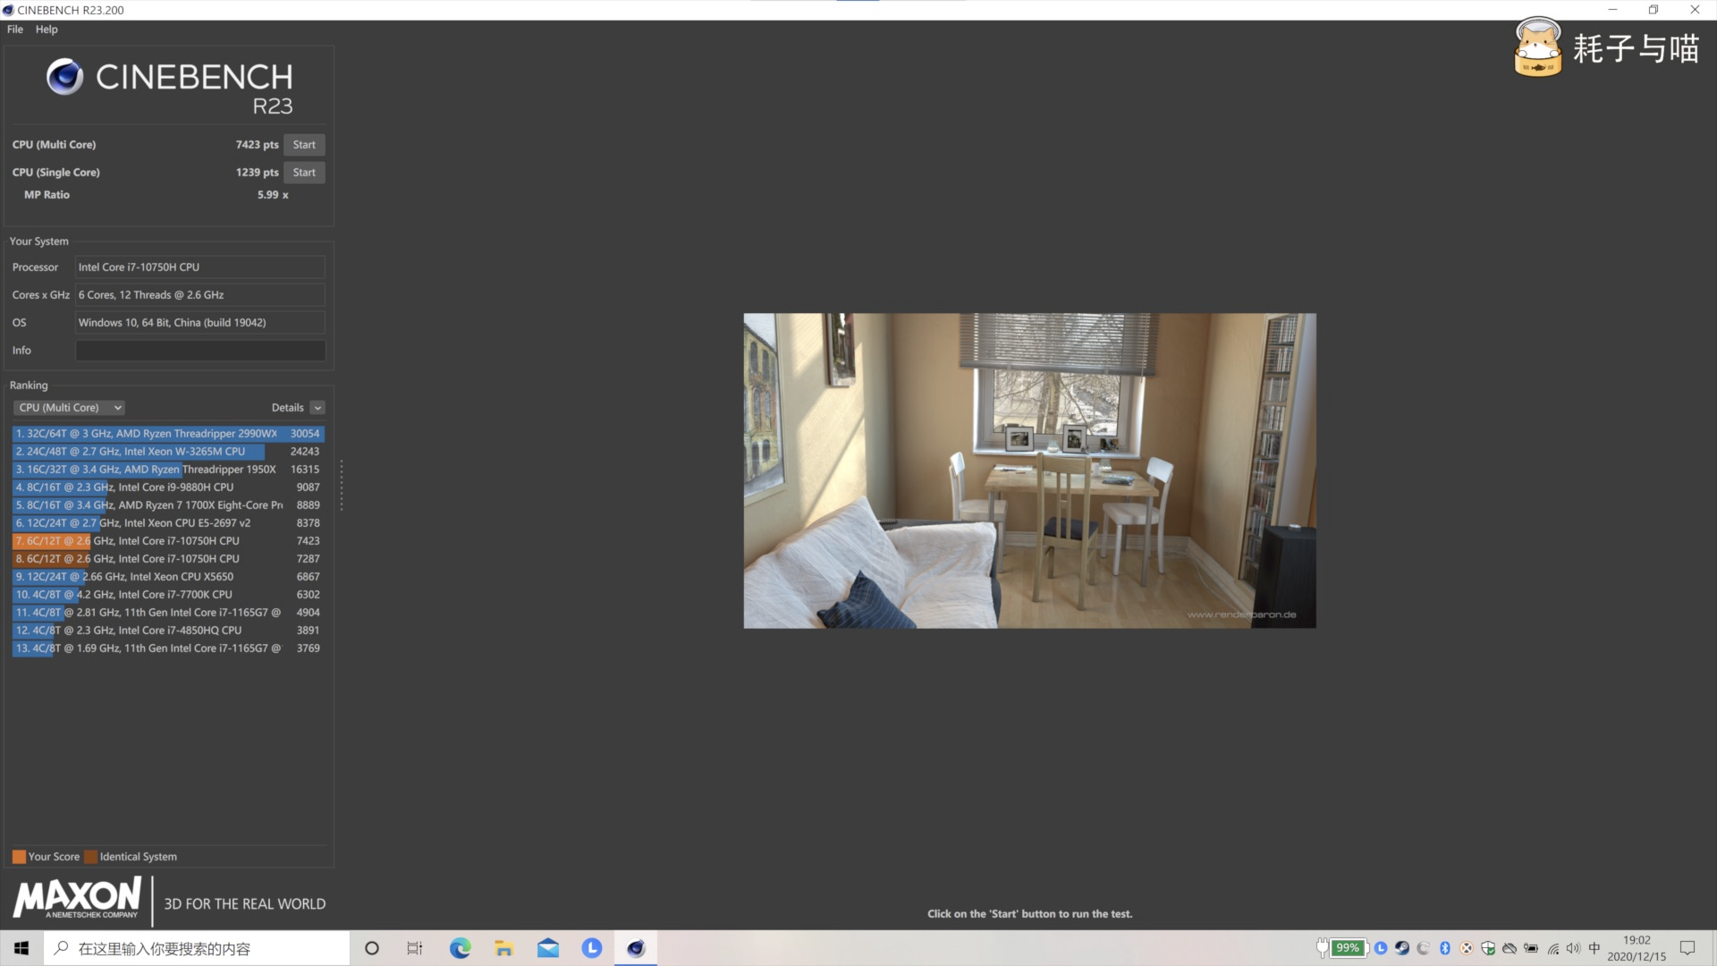
Task: Select ranking row 12 Core i7-4850HQ
Action: 168,631
